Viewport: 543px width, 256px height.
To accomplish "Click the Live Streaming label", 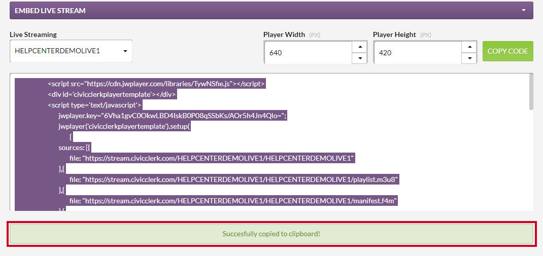I will click(x=33, y=34).
